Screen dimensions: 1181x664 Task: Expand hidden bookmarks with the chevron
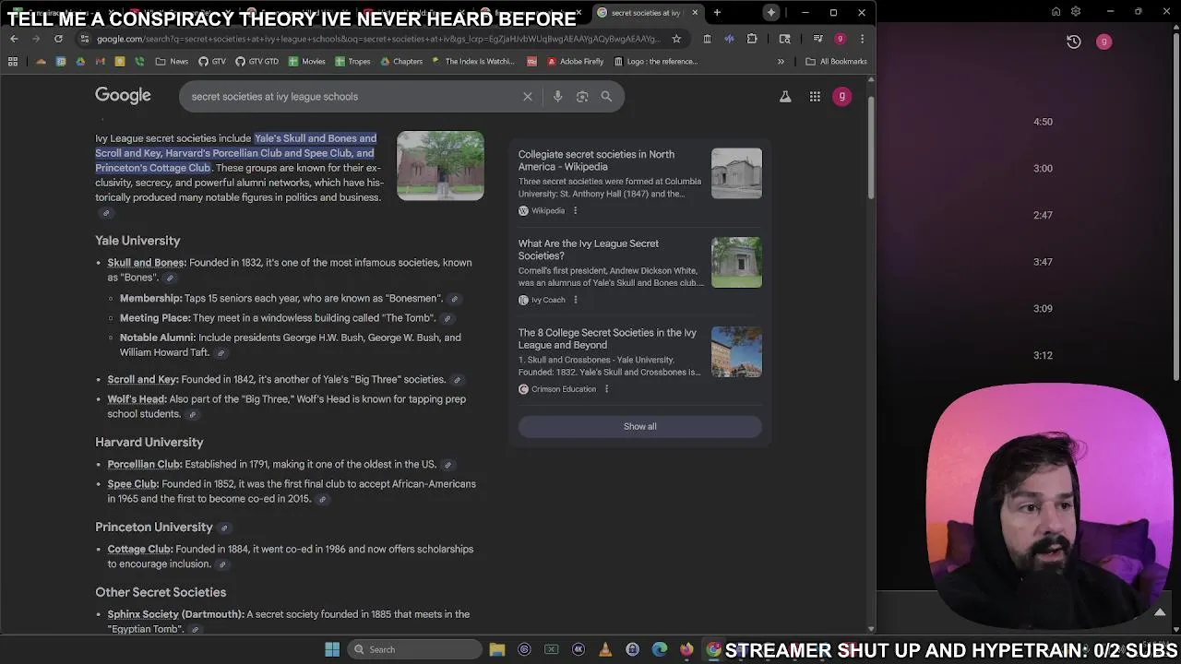pyautogui.click(x=781, y=62)
